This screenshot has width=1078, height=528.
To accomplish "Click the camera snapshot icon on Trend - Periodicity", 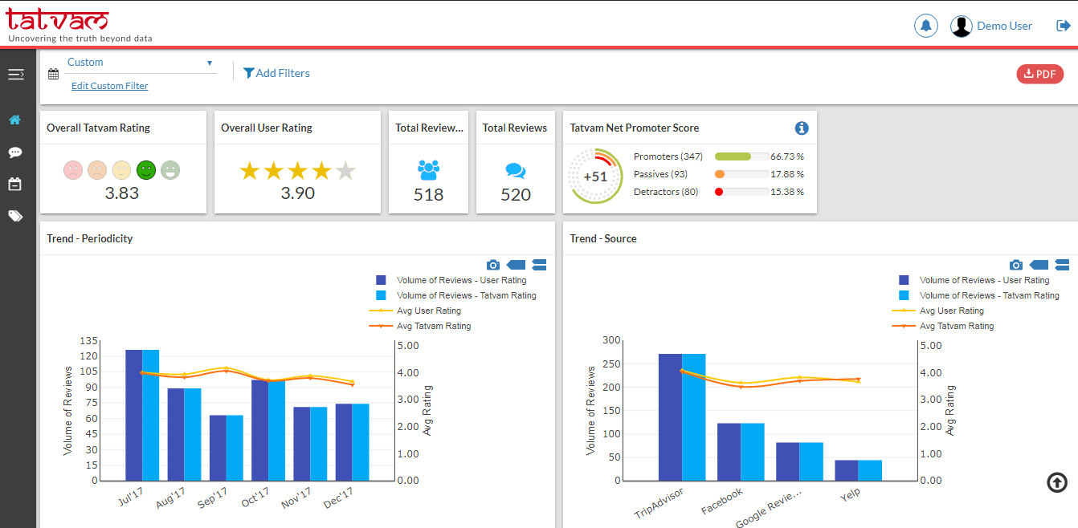I will click(492, 265).
